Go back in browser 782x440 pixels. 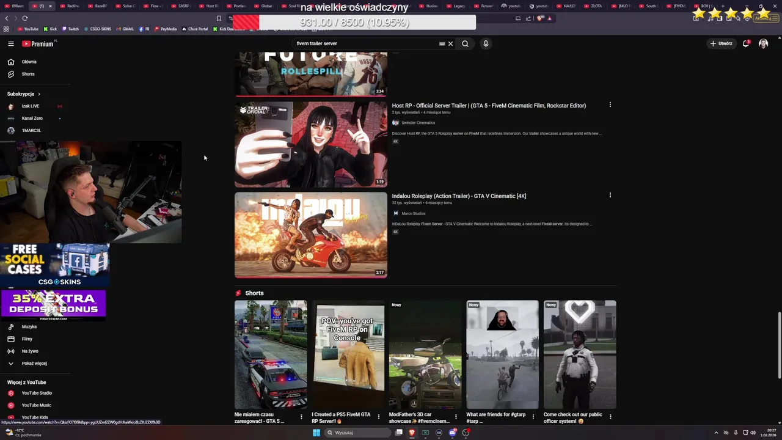pos(7,18)
